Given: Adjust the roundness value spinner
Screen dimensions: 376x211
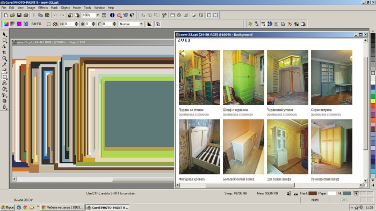Looking at the screenshot, I should (x=114, y=24).
